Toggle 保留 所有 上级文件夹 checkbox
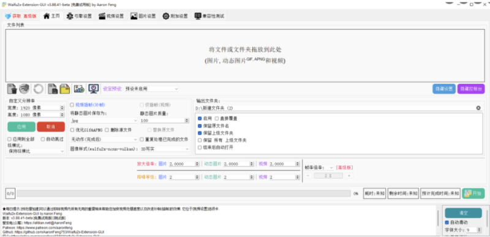 pos(200,140)
